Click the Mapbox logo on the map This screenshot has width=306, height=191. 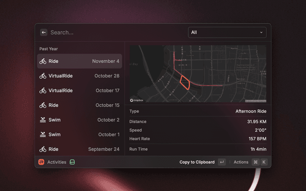(x=137, y=100)
